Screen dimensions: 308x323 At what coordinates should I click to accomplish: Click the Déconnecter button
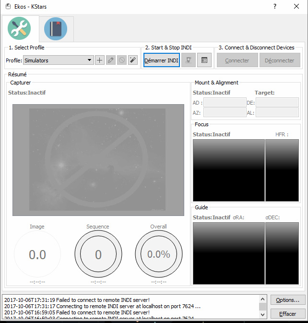tap(280, 60)
